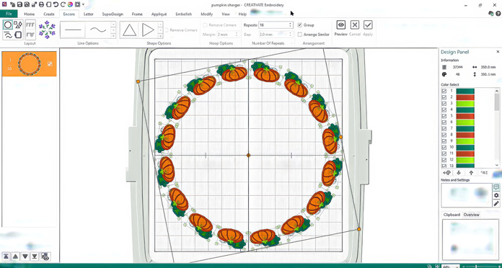Undo the last action
Viewport: 502px width, 268px height.
pos(56,5)
